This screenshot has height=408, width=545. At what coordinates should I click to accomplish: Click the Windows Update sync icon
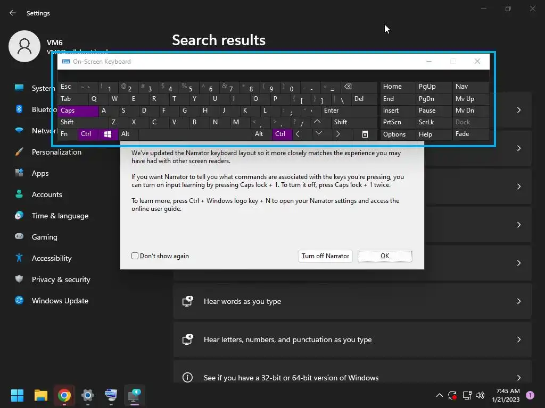click(x=19, y=301)
